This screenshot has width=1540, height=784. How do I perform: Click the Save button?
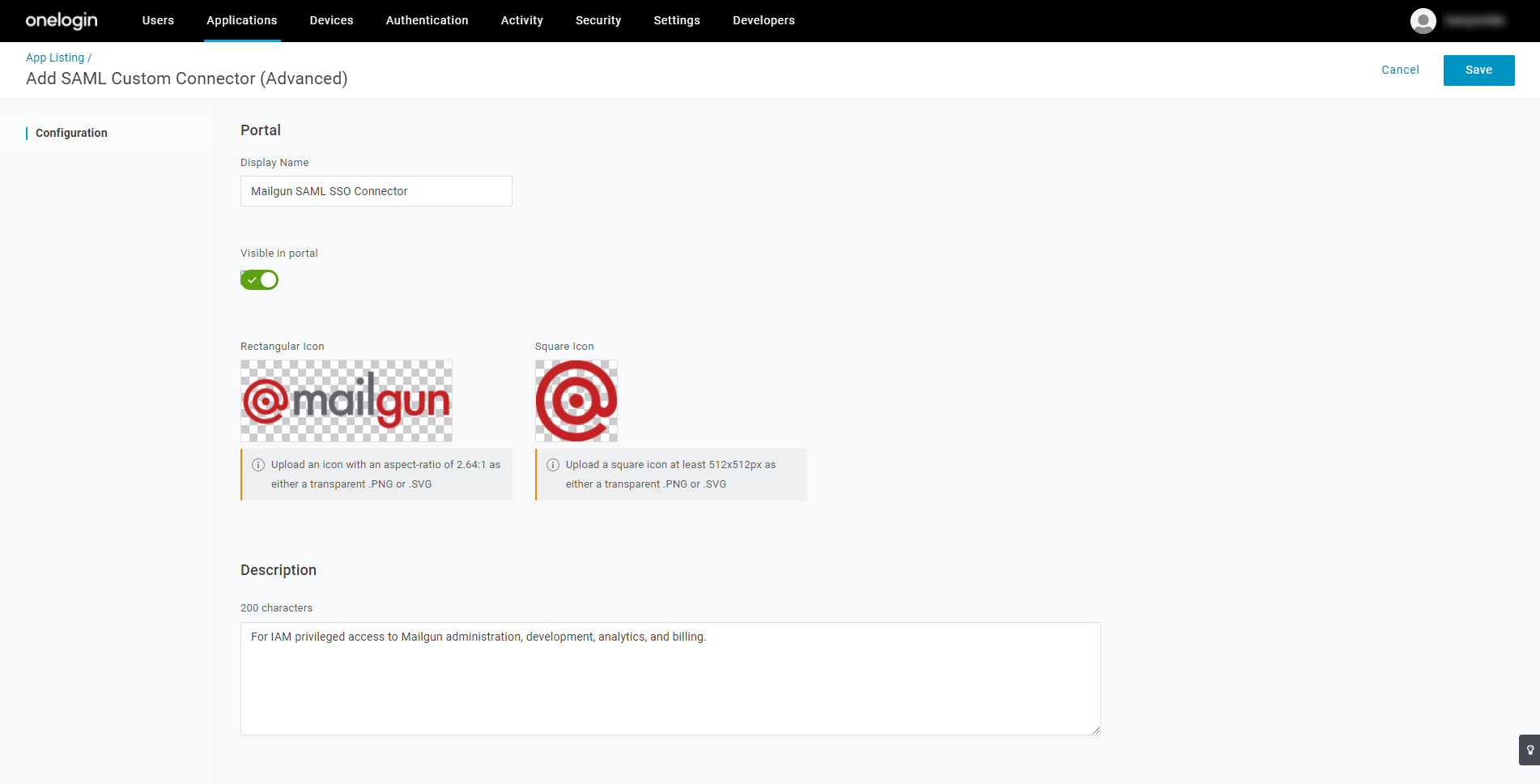tap(1478, 70)
